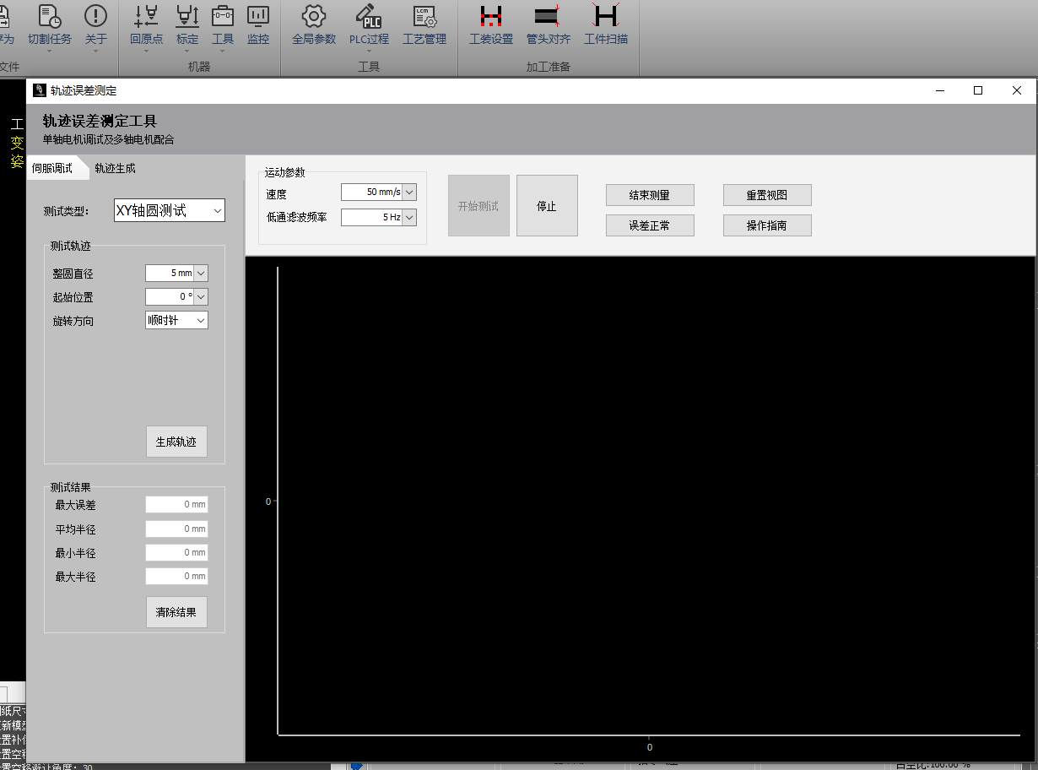Switch to the 轨迹生成 tab
This screenshot has width=1038, height=770.
[x=116, y=168]
